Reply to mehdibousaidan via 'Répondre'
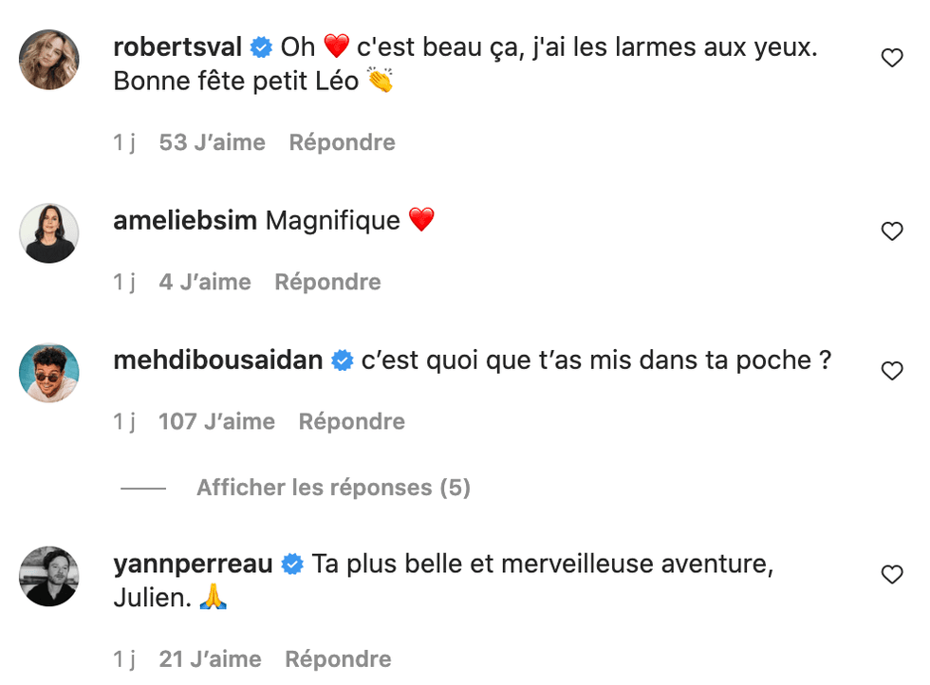930x685 pixels. click(x=351, y=421)
